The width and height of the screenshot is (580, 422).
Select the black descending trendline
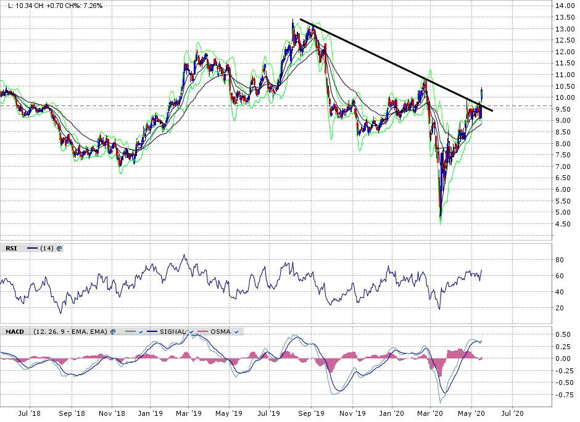pos(396,65)
